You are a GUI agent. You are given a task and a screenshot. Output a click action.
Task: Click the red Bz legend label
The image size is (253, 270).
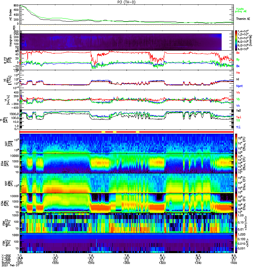[238, 53]
